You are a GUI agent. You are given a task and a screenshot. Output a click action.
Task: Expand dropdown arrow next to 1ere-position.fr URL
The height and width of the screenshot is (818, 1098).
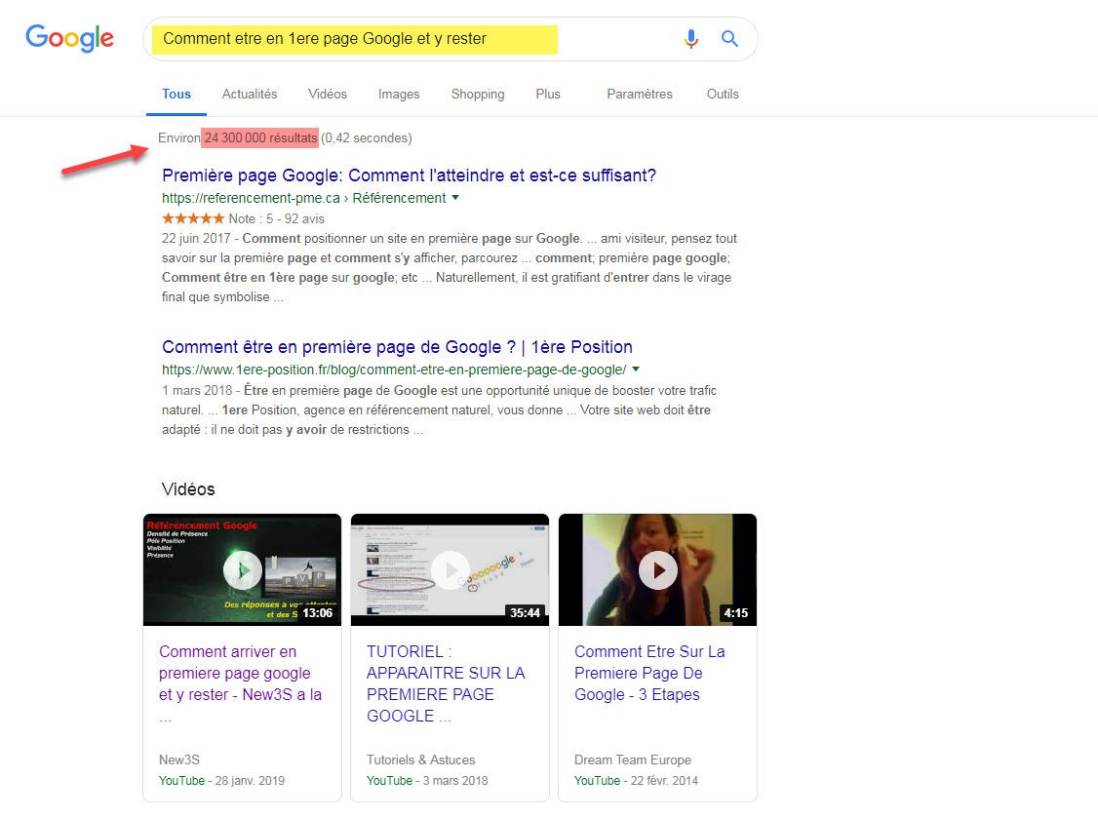[636, 370]
